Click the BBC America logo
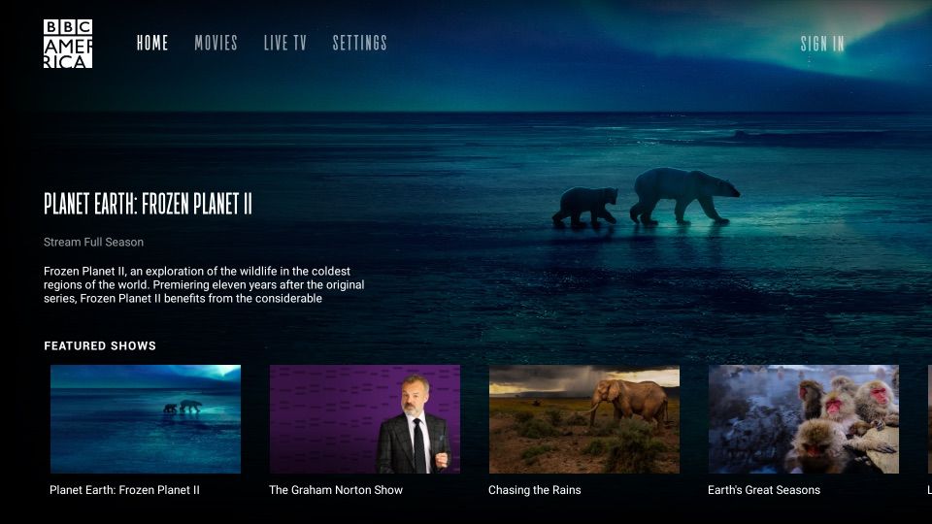The width and height of the screenshot is (932, 524). (x=68, y=44)
